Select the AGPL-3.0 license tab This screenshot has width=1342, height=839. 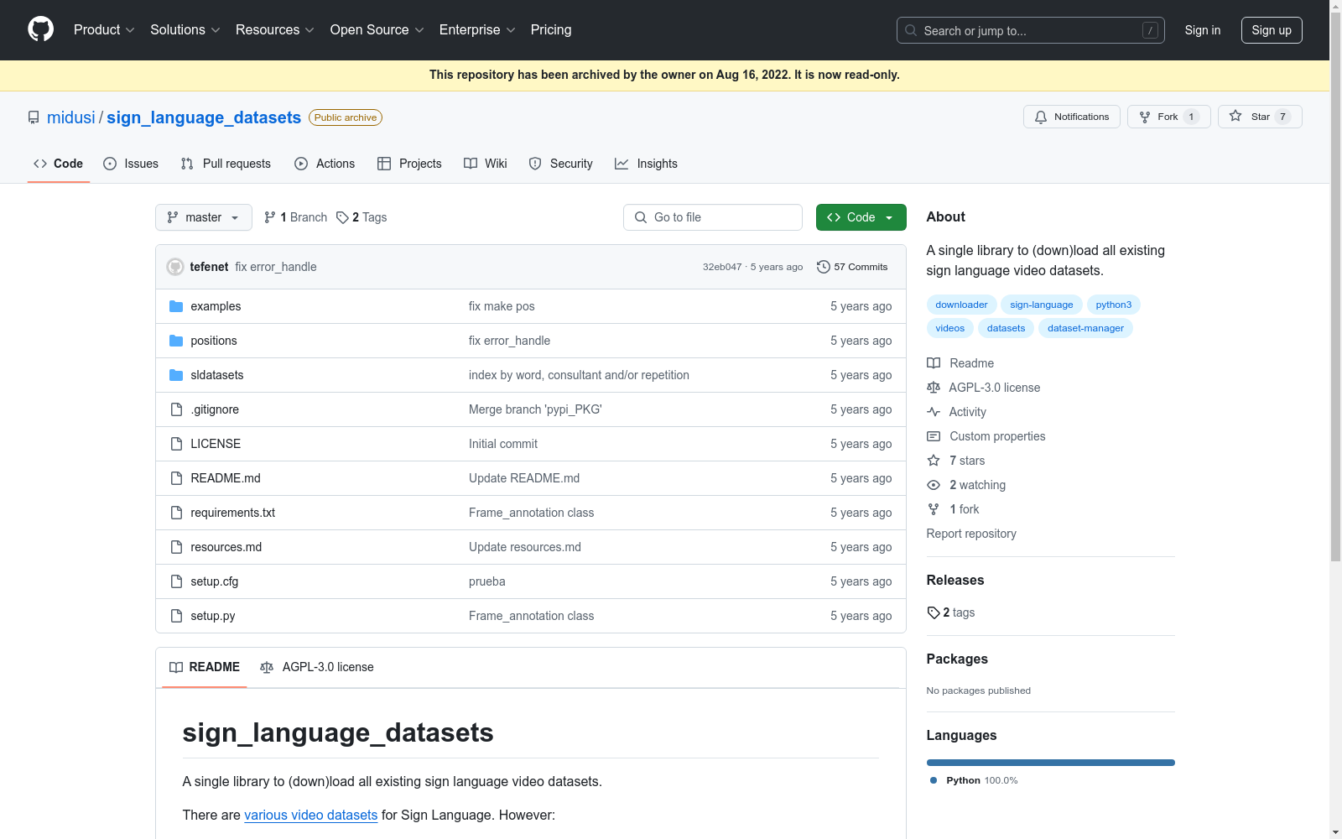tap(317, 667)
